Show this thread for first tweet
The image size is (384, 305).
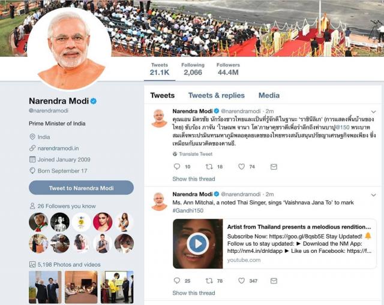tap(193, 179)
